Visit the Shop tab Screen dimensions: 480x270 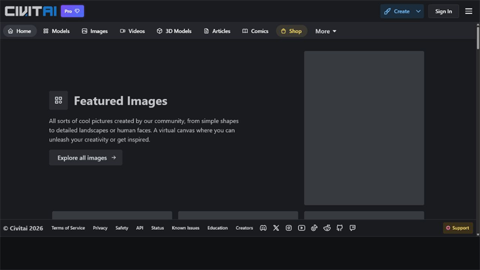[x=292, y=31]
